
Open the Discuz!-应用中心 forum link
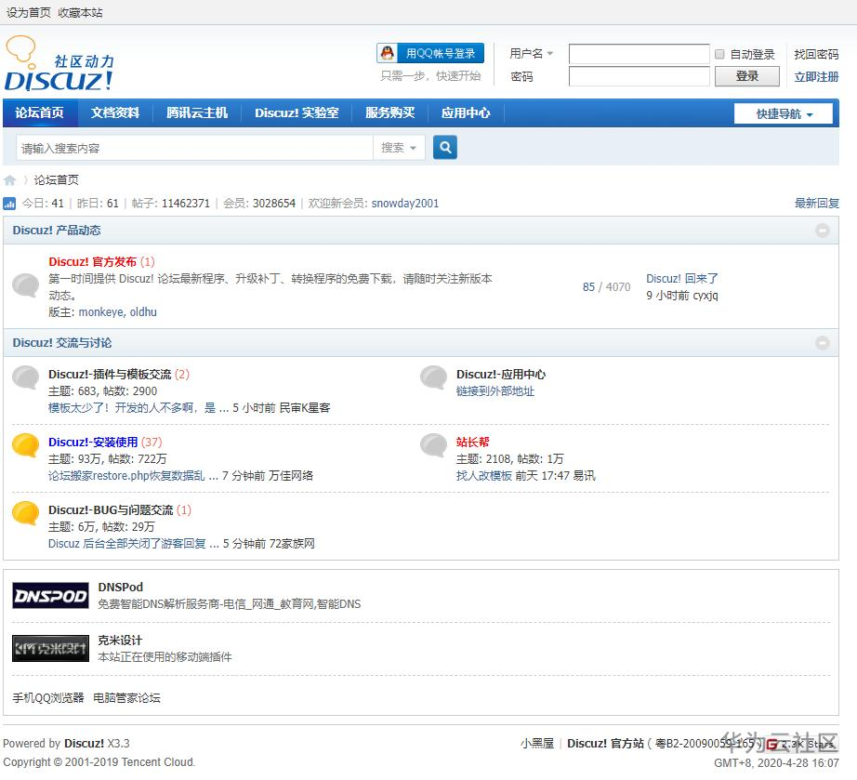tap(501, 375)
